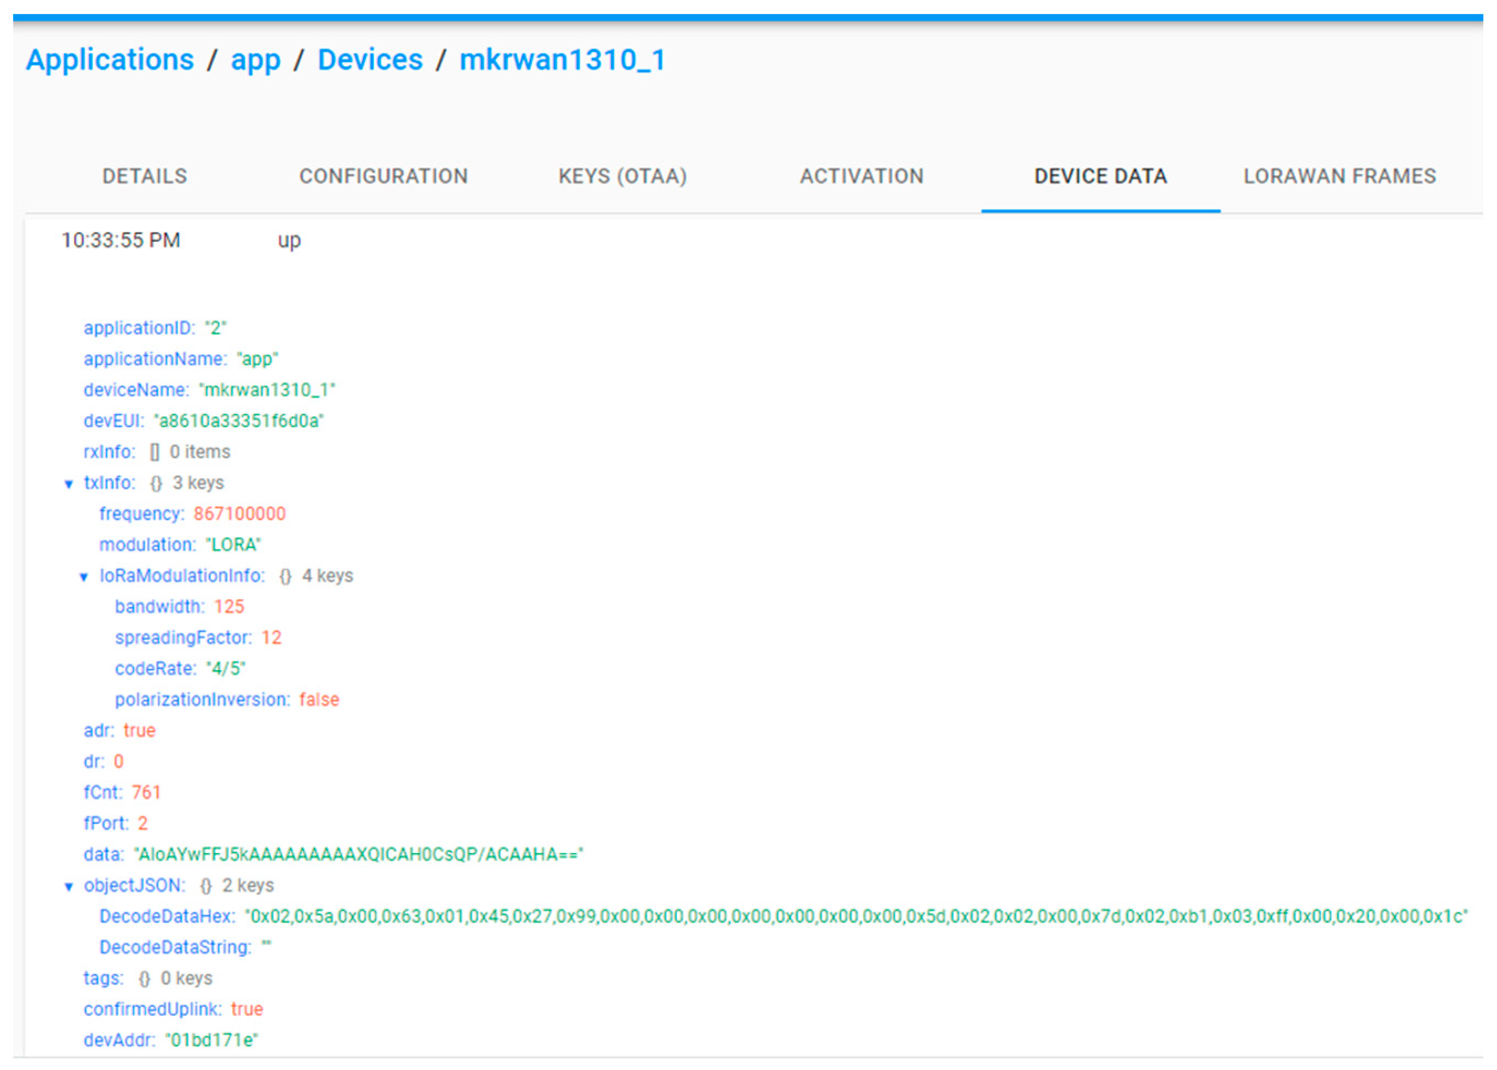Open the Keys (OTAA) tab
Screen dimensions: 1497x1070
pos(623,176)
